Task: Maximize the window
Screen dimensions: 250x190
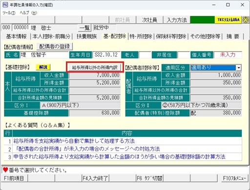Action: pos(228,5)
